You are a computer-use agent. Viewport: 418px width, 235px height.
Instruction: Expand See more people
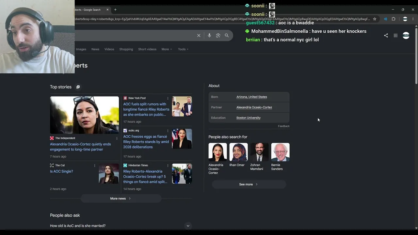[249, 184]
